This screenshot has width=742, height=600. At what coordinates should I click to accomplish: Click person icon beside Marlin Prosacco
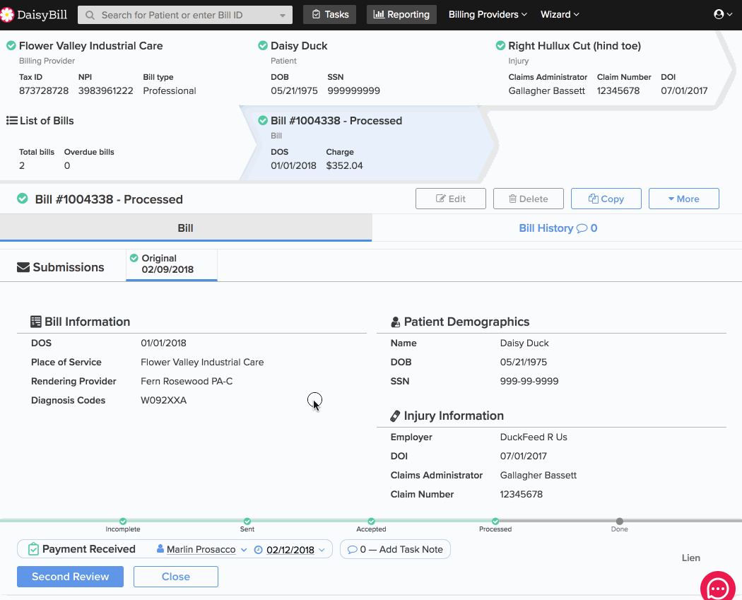(x=160, y=549)
